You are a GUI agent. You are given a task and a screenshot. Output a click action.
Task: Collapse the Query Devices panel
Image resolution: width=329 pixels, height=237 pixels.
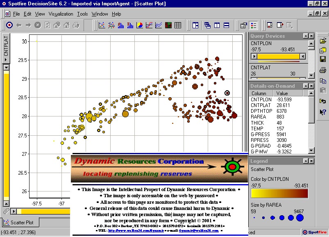(x=305, y=36)
